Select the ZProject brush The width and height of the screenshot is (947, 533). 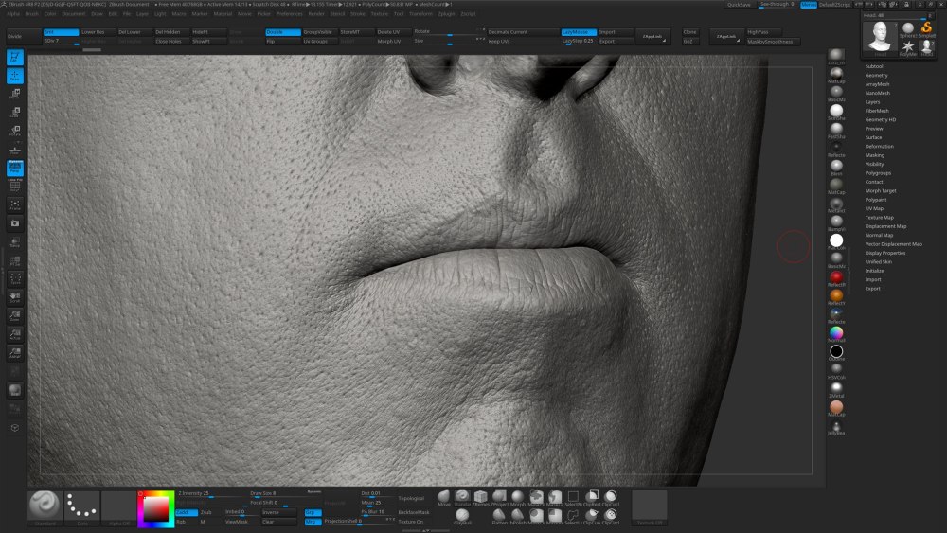499,498
